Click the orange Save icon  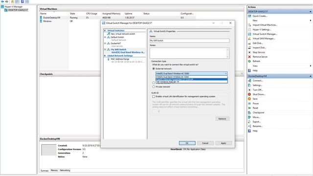(x=249, y=99)
